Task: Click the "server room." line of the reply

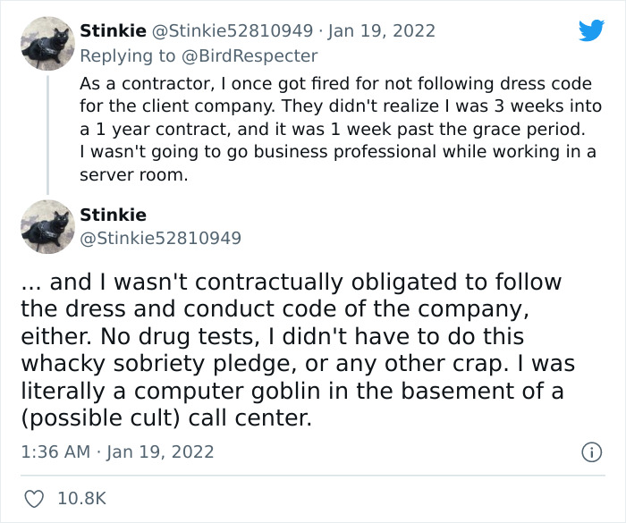Action: tap(133, 175)
